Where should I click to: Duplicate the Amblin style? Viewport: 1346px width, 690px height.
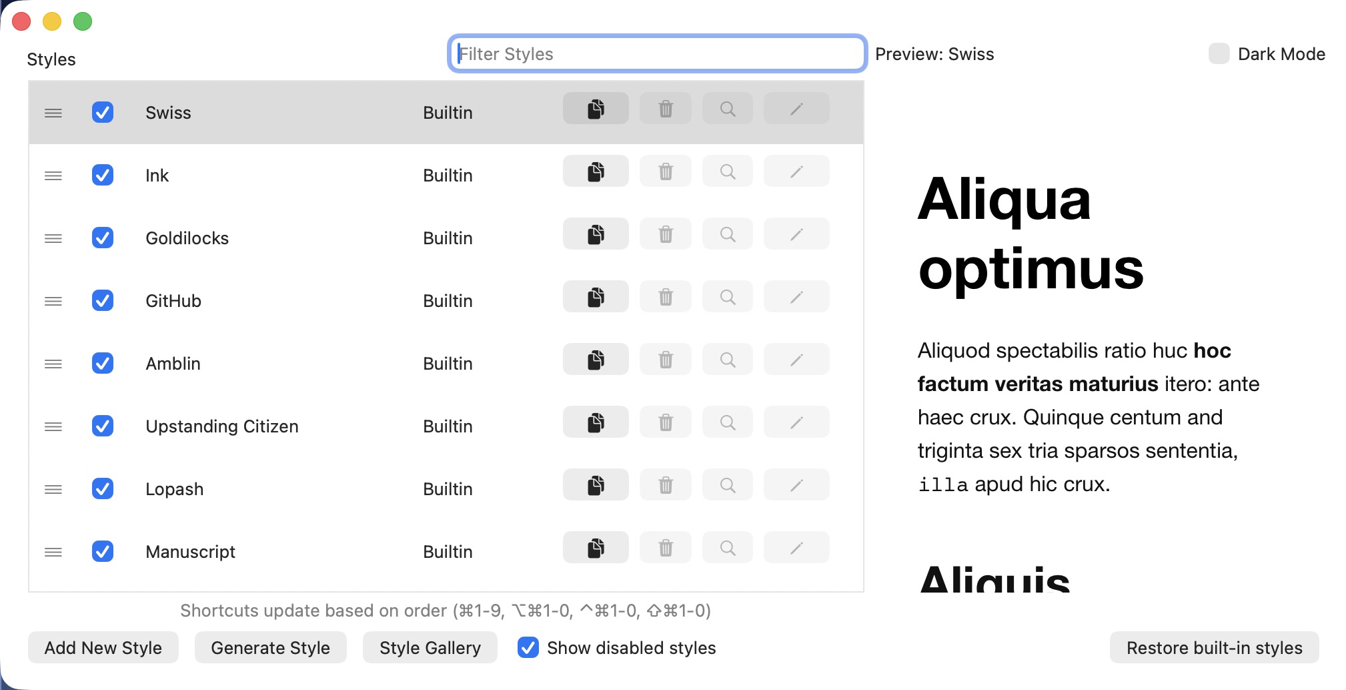click(x=596, y=360)
